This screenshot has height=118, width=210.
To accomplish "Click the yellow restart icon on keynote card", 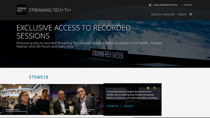I will (x=154, y=88).
